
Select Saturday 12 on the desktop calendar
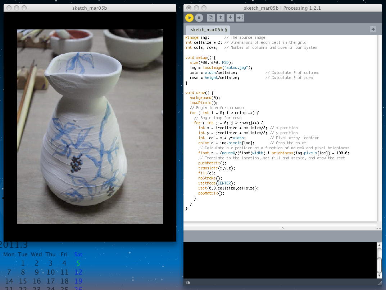point(78,272)
